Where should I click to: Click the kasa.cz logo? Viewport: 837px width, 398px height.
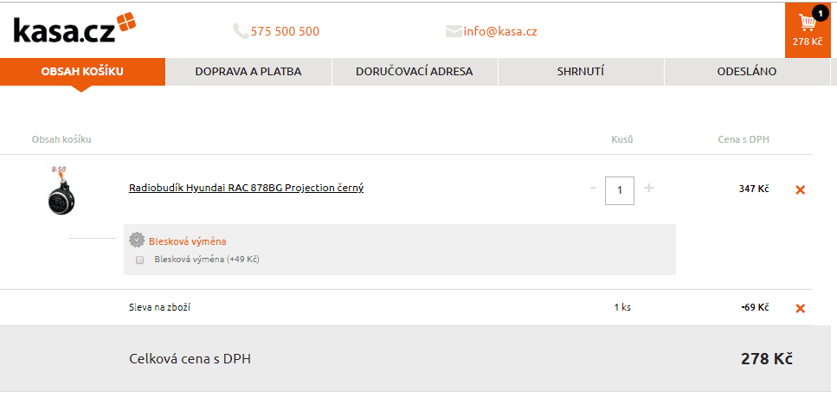(x=74, y=29)
